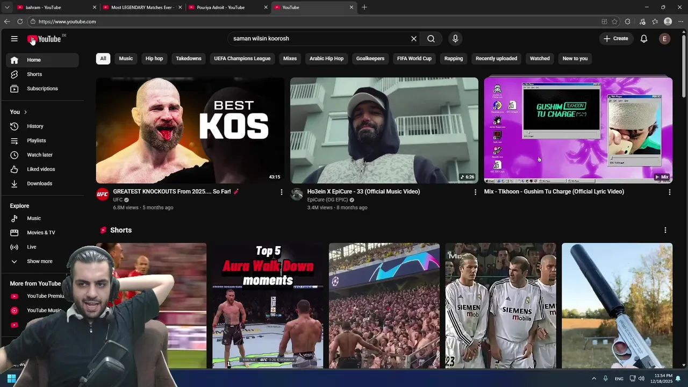Filter by New to you chip

coord(575,59)
